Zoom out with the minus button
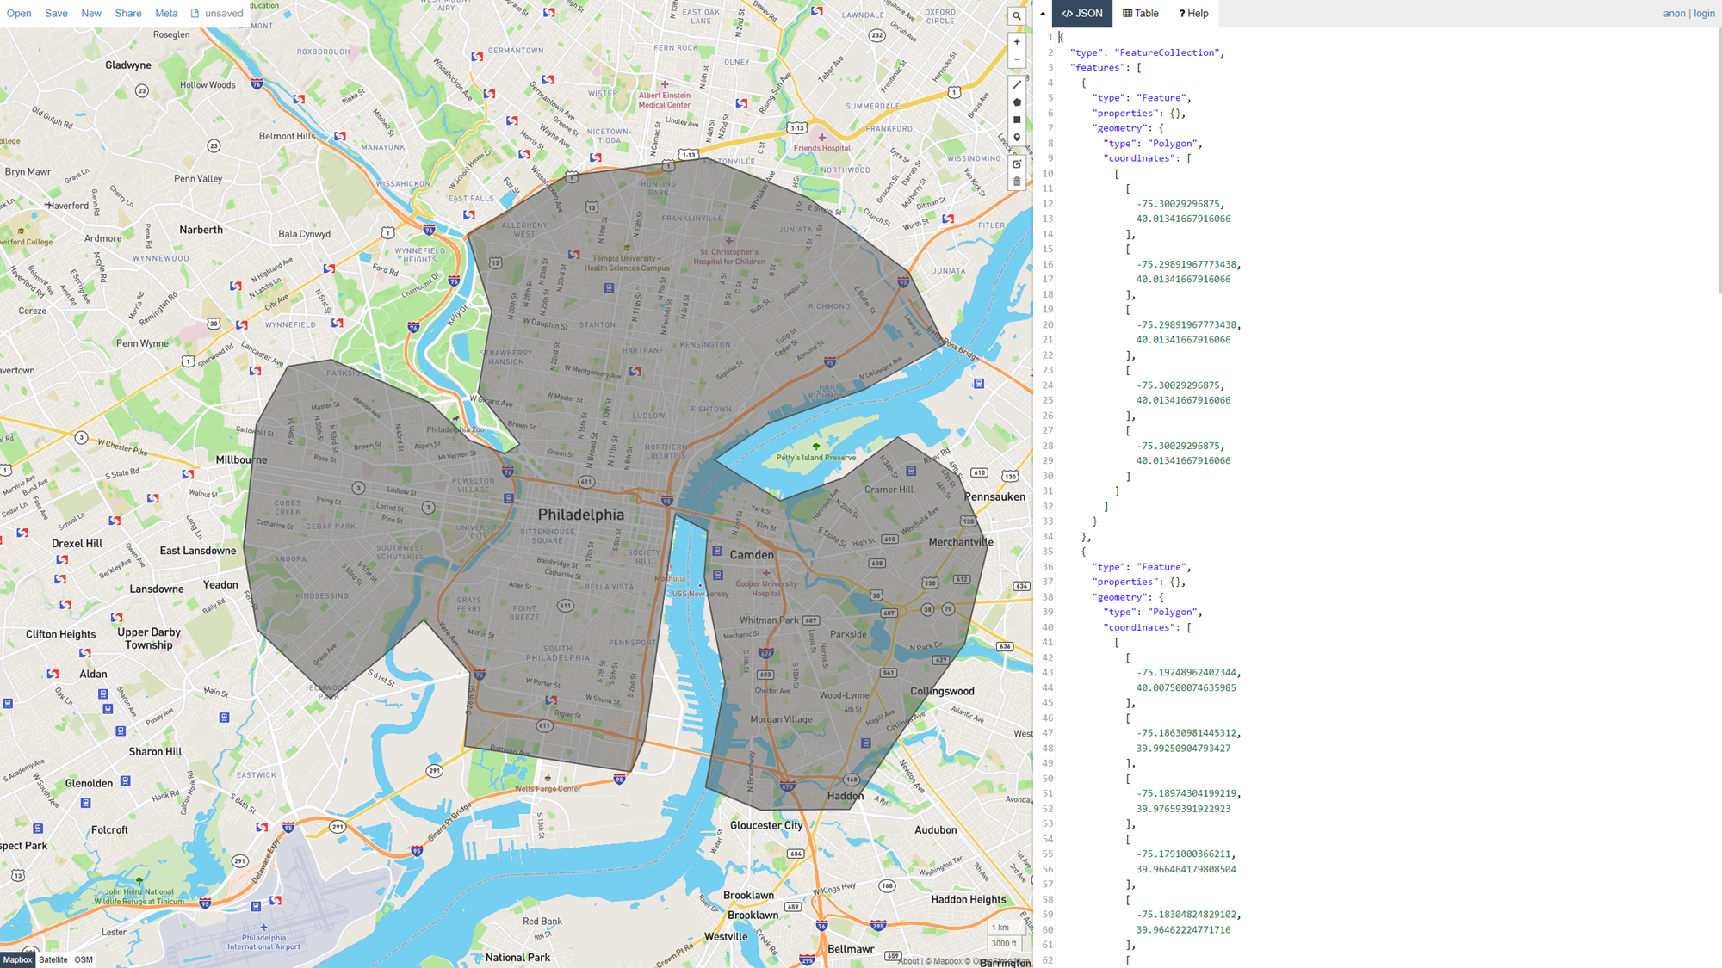The image size is (1722, 968). (x=1017, y=59)
